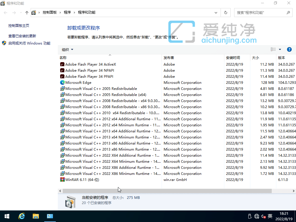Open 启用或关闭 Windows 功能 link
Image resolution: width=296 pixels, height=222 pixels.
point(29,43)
